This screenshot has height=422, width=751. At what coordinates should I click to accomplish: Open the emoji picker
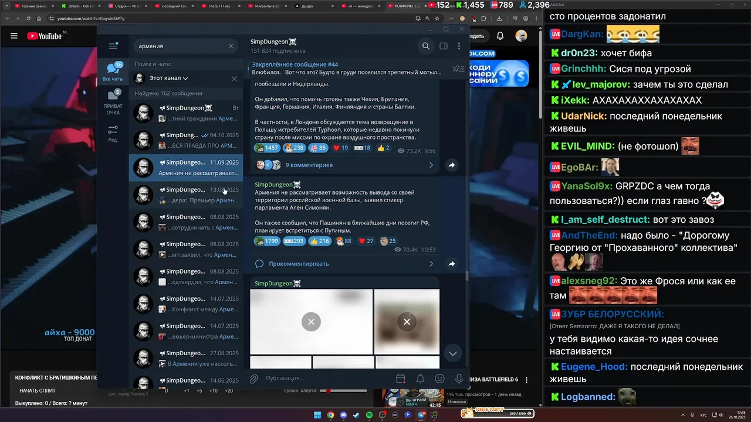[439, 379]
